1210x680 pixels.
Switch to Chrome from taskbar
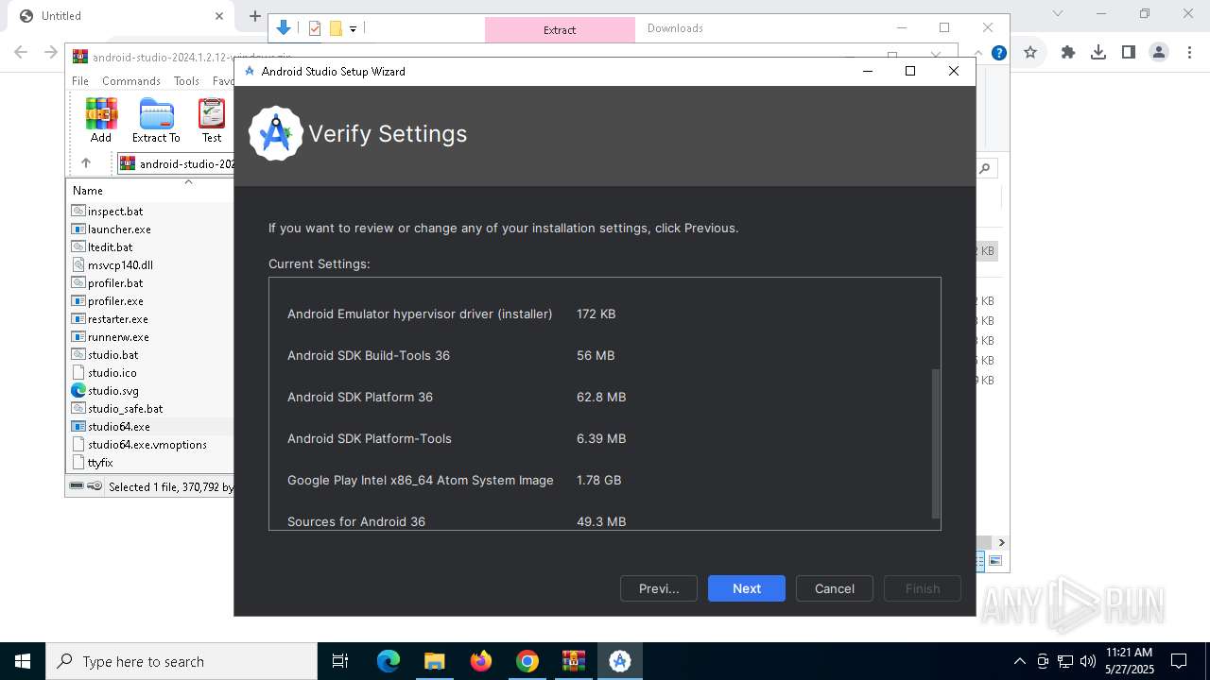point(527,661)
